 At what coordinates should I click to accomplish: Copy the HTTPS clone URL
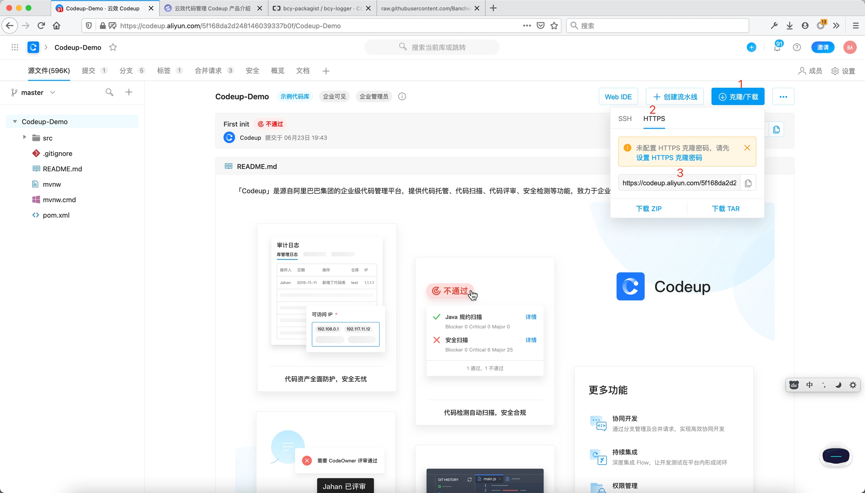point(748,183)
